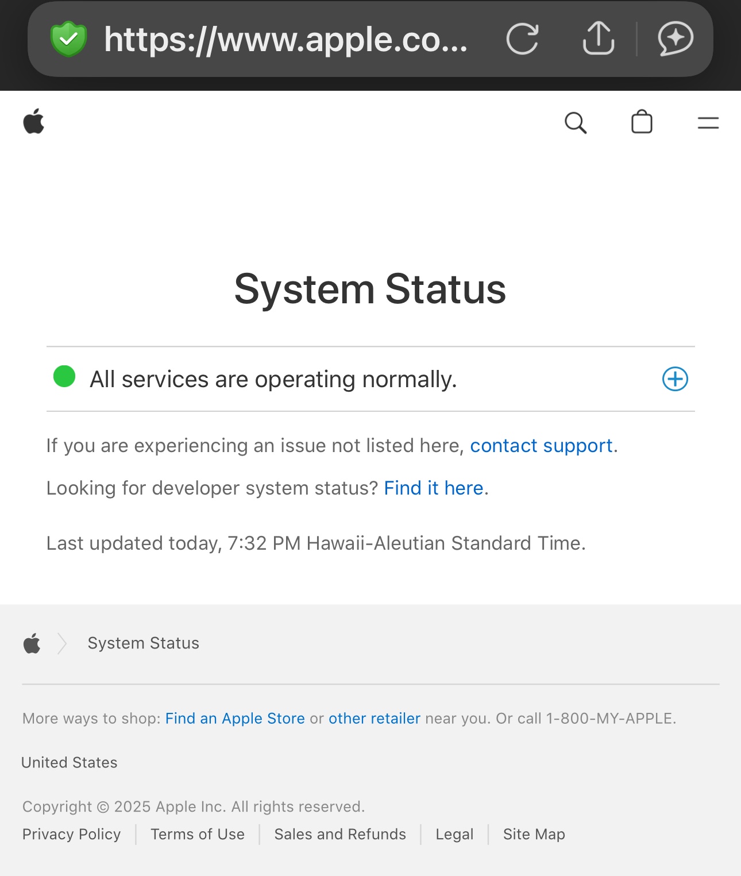
Task: Click the green status indicator dot
Action: tap(64, 377)
